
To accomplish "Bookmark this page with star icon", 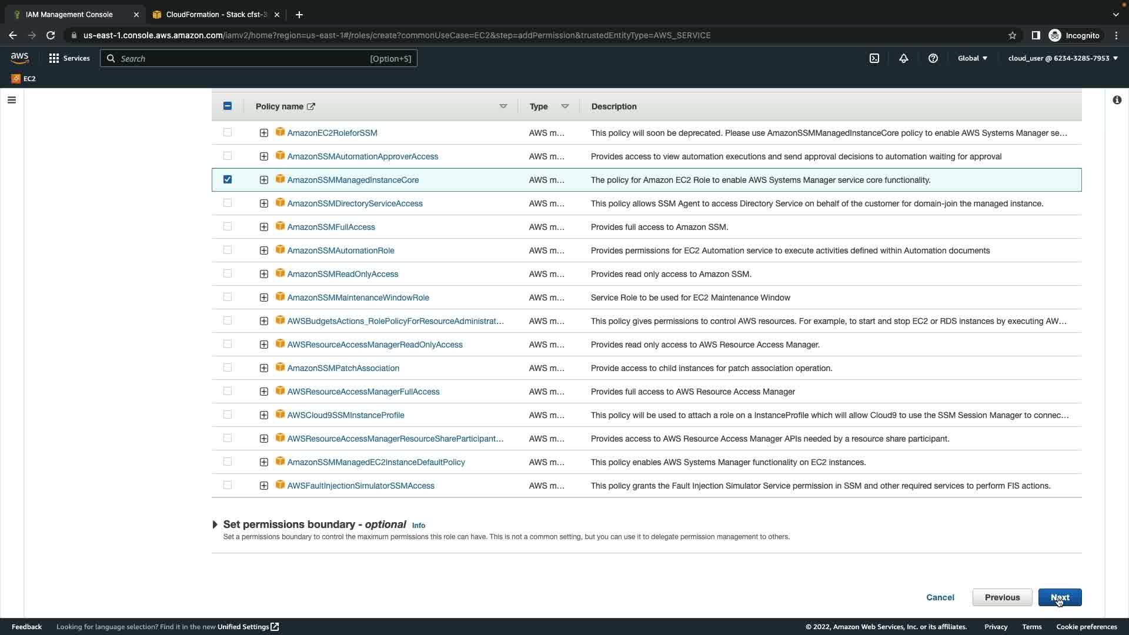I will click(1012, 35).
